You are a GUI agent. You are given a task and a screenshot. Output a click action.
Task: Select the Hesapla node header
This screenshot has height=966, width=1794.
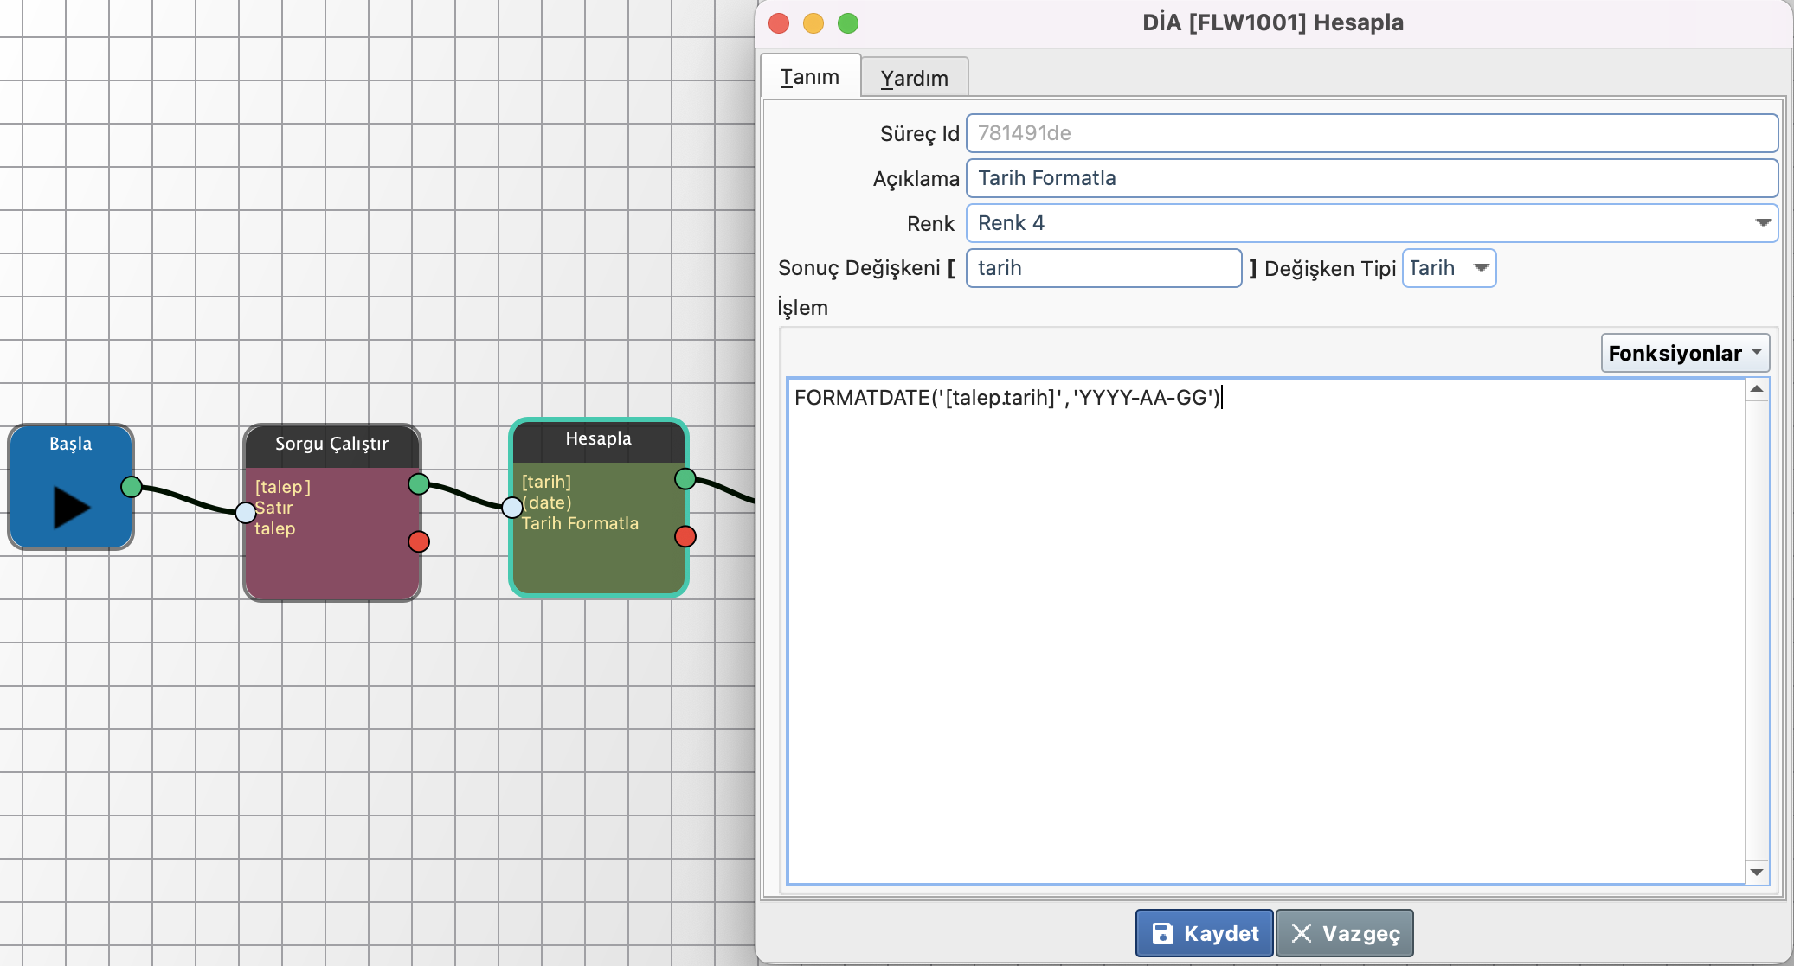(x=598, y=439)
